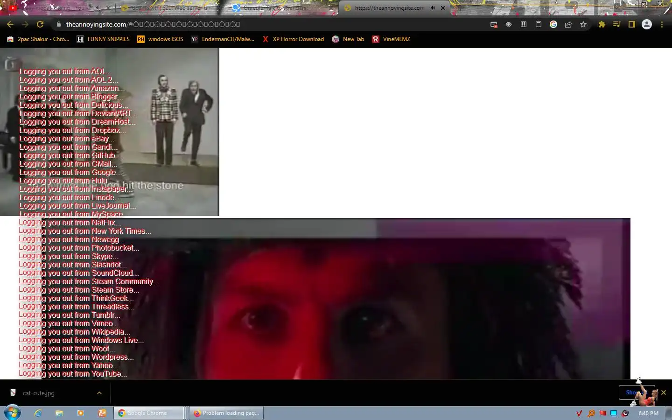Screen dimensions: 672x420
Task: Expand the cat-cute.jpg download options chevron
Action: 99,393
